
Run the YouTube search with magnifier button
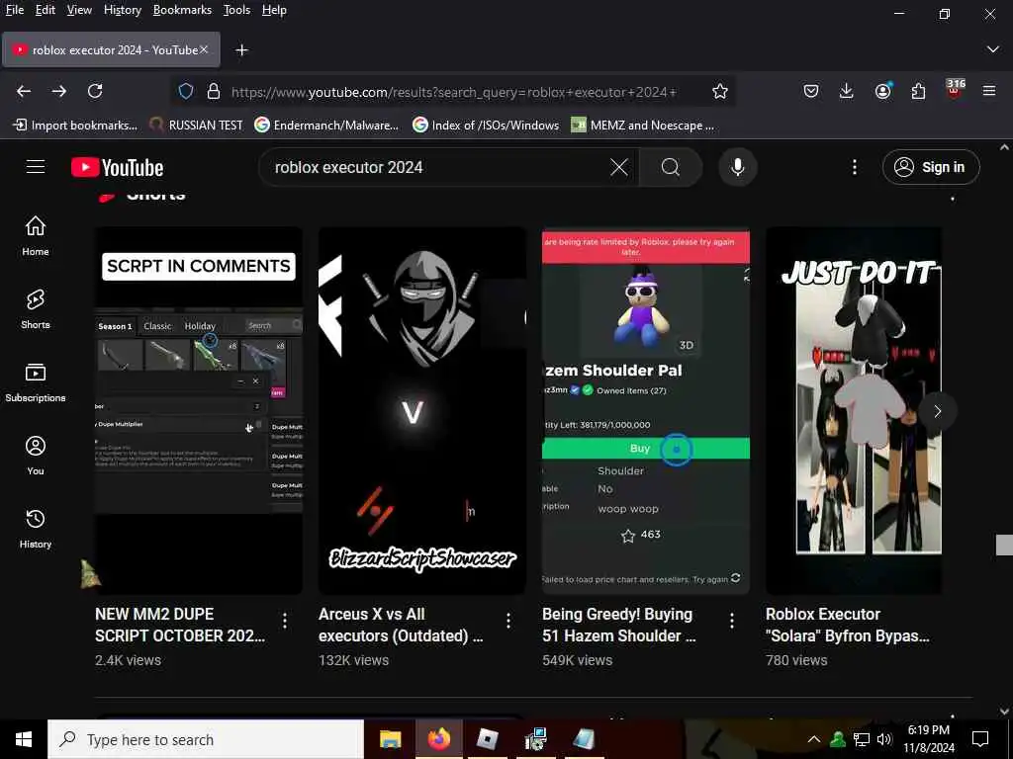coord(671,167)
